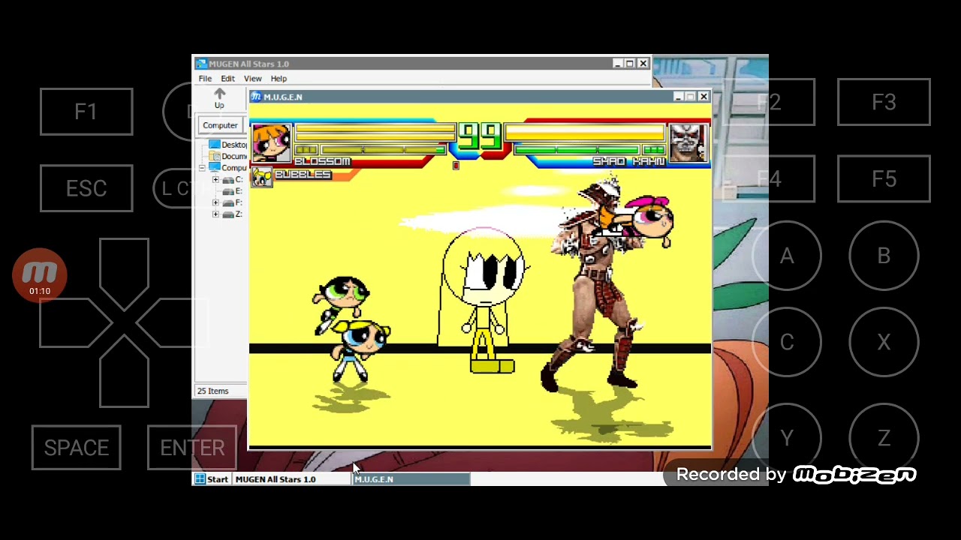Click the M.U.G.E.N window title icon
Image resolution: width=961 pixels, height=540 pixels.
point(256,97)
